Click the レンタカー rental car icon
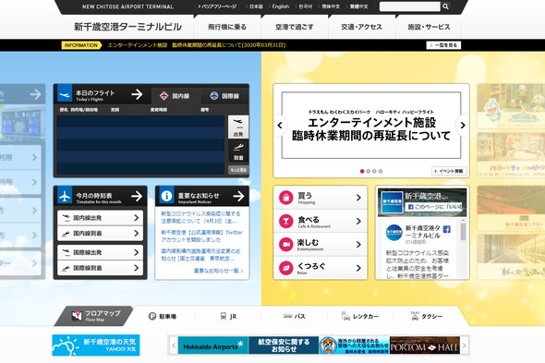The height and width of the screenshot is (363, 545). pos(345,316)
